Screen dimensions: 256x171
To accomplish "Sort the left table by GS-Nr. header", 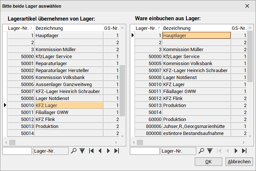I will pyautogui.click(x=111, y=28).
